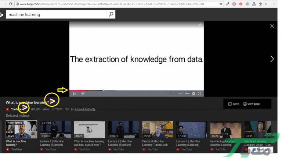Open Chrome three-dot menu
The width and height of the screenshot is (282, 159).
pos(274,4)
